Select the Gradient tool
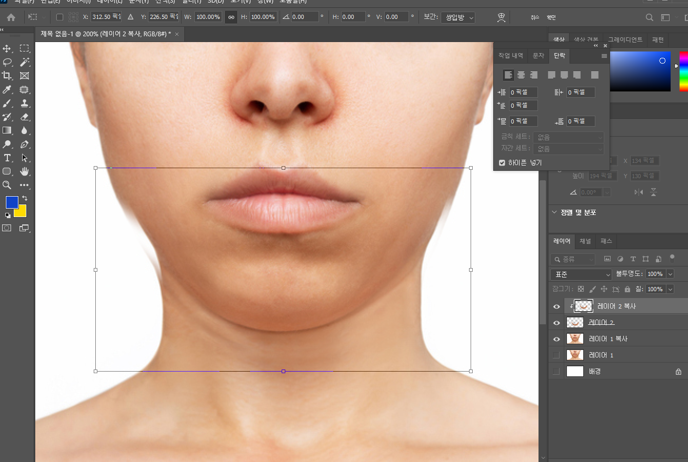 pos(7,130)
